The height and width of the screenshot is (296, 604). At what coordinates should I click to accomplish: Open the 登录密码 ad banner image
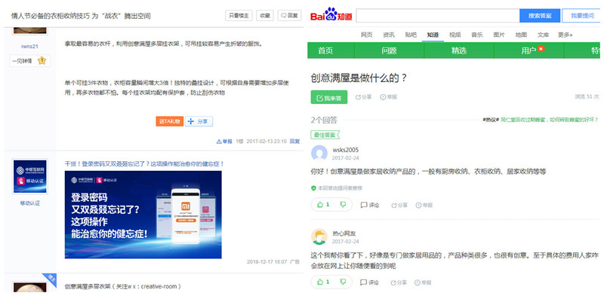[143, 215]
